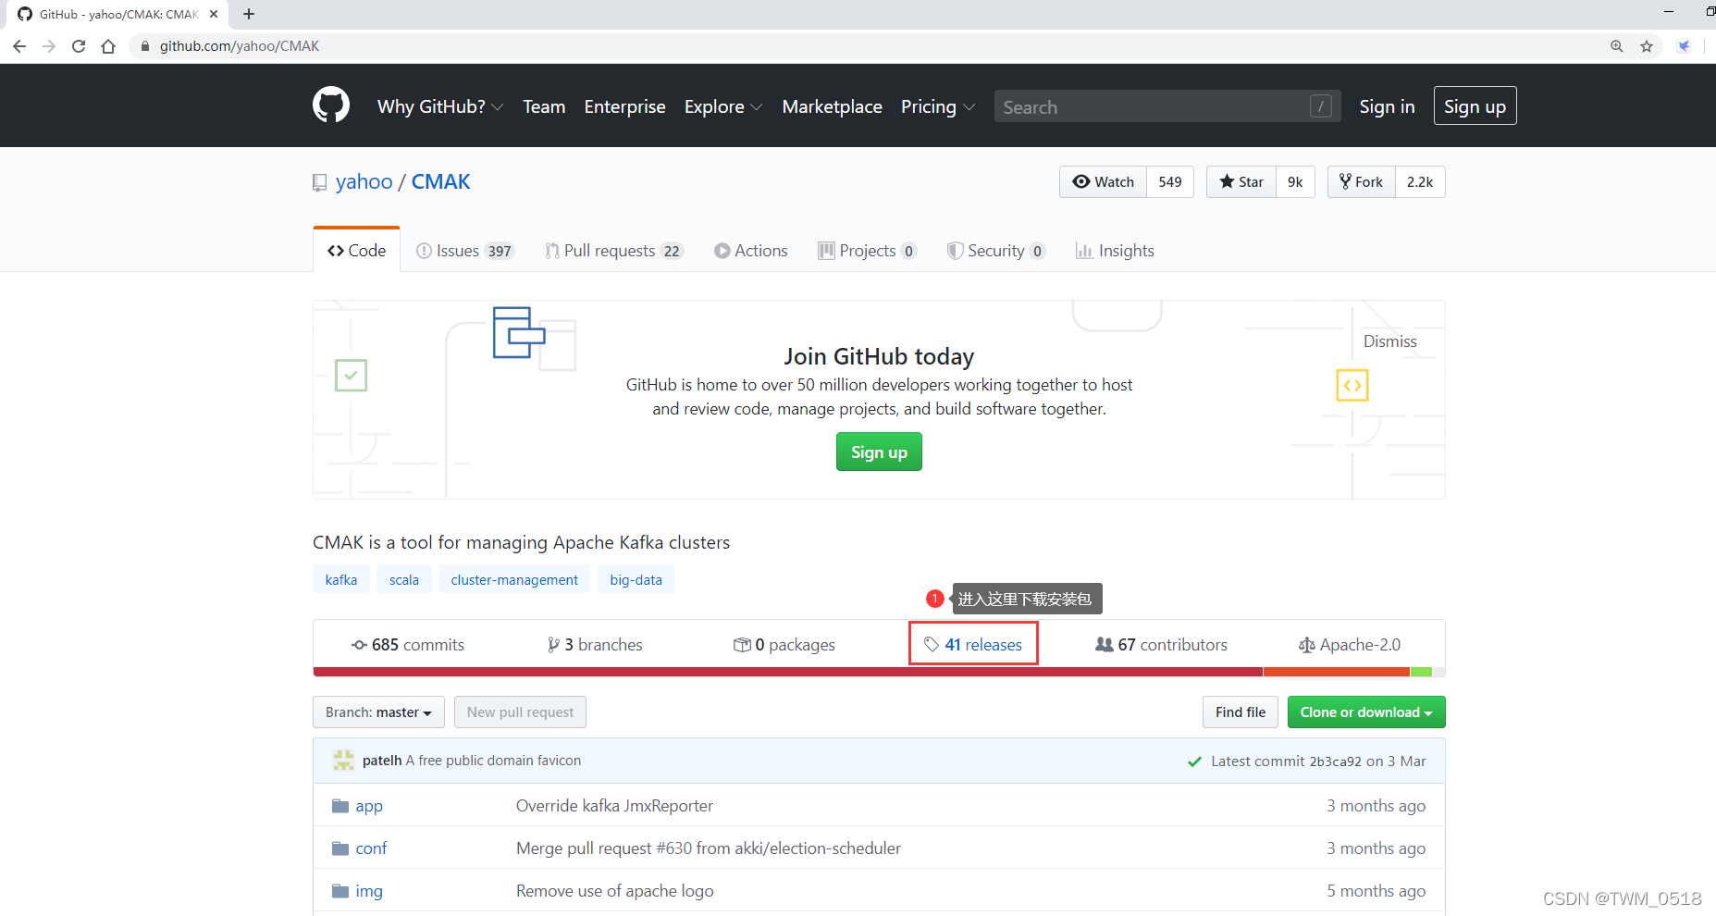Open the Branch: master dropdown
The image size is (1716, 916).
coord(378,712)
